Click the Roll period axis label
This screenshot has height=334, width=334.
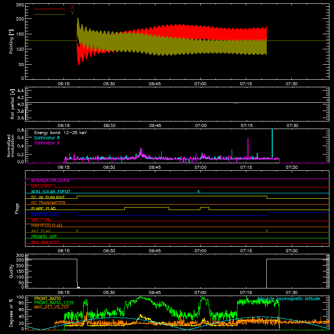[13, 104]
